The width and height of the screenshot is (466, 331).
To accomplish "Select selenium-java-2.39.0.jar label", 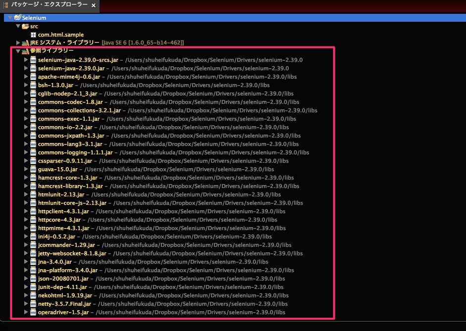I will [x=71, y=68].
